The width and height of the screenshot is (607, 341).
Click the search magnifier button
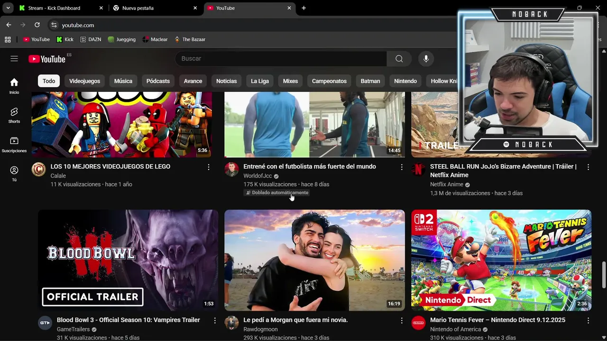[399, 59]
